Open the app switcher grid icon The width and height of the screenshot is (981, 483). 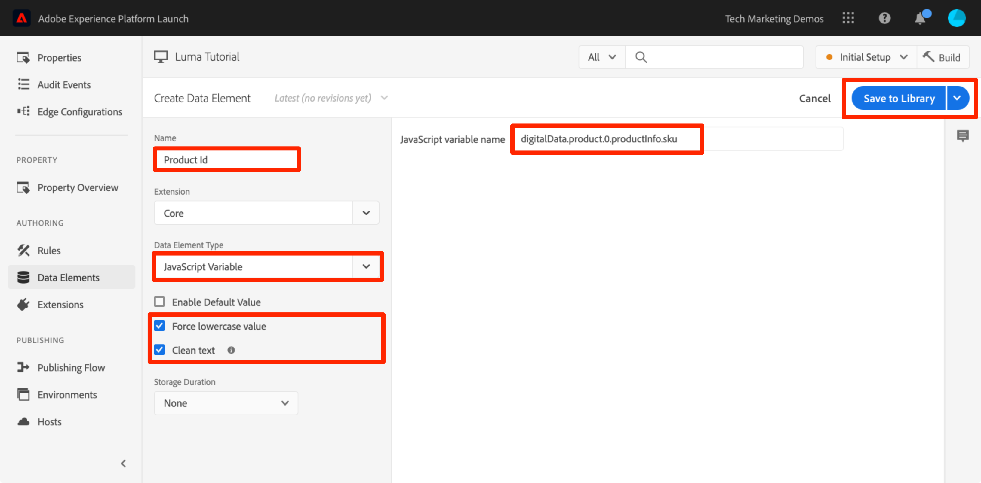click(x=848, y=18)
